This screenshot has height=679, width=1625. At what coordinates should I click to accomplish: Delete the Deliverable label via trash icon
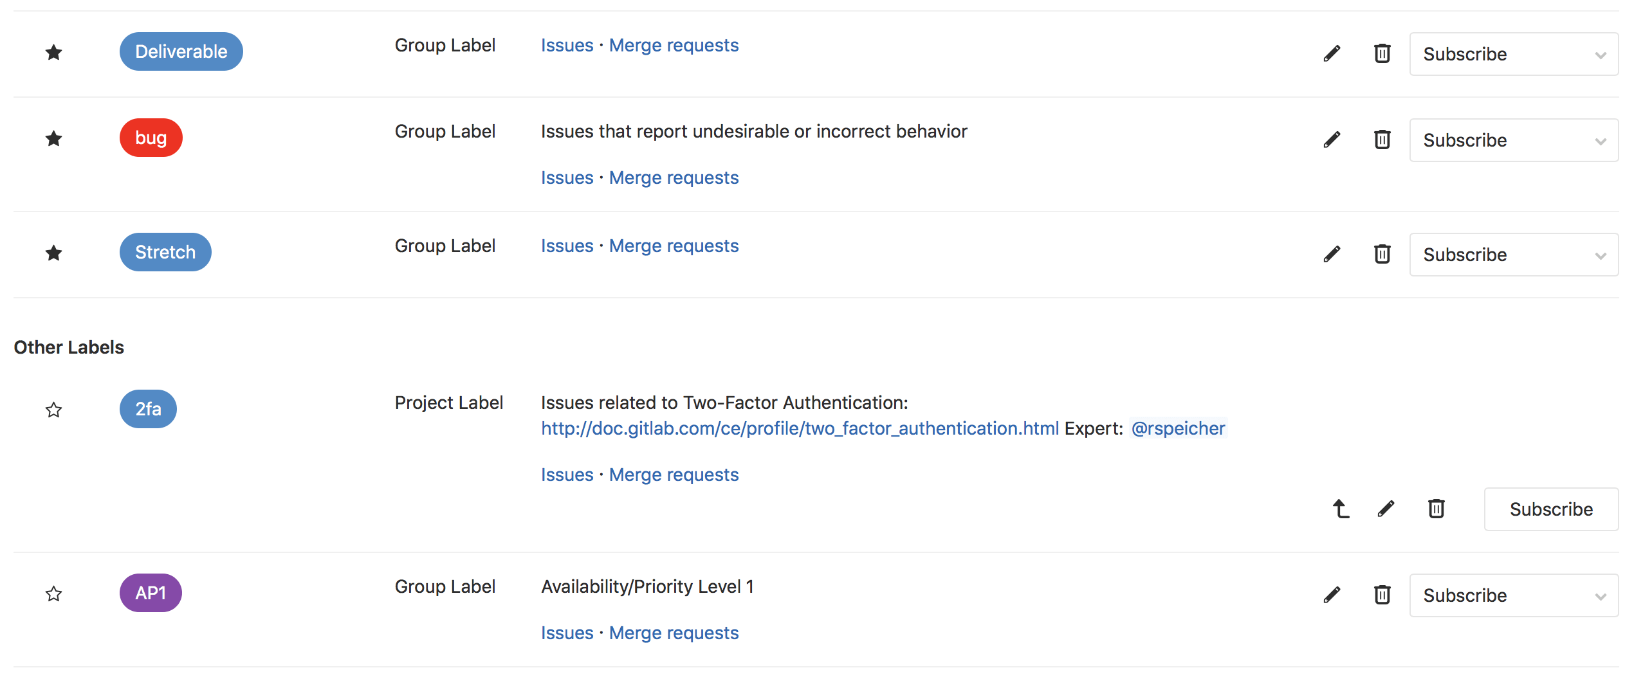point(1382,53)
